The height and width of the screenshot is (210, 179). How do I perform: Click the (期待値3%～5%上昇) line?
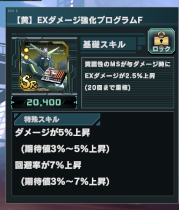(65, 149)
